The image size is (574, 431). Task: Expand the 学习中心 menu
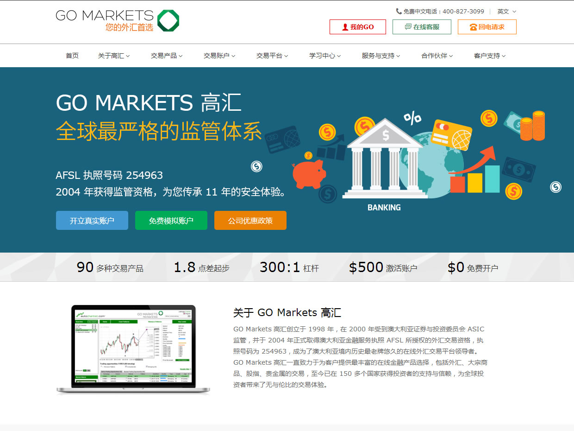coord(325,56)
